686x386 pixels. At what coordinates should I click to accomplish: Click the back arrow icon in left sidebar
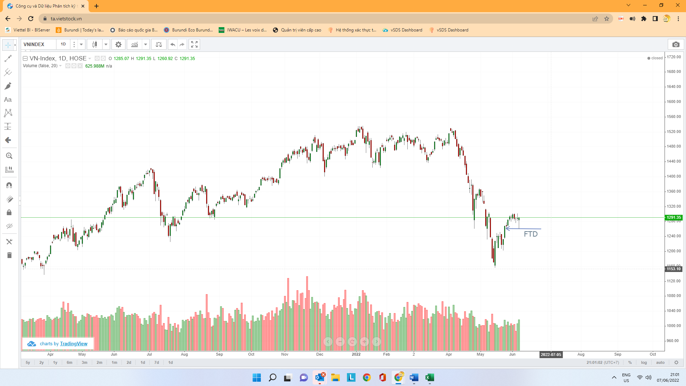tap(8, 140)
